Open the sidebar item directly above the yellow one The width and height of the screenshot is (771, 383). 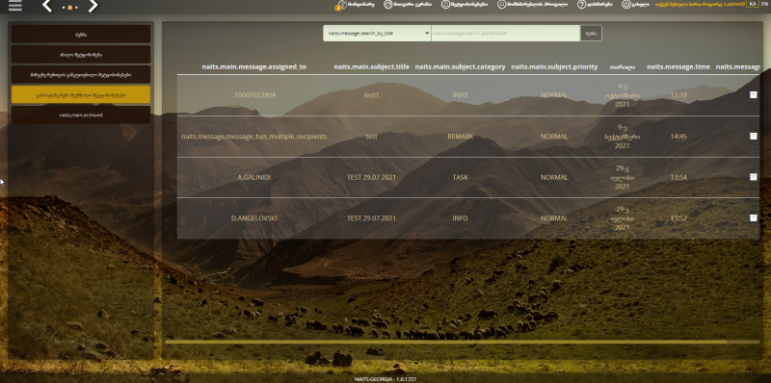tap(81, 75)
